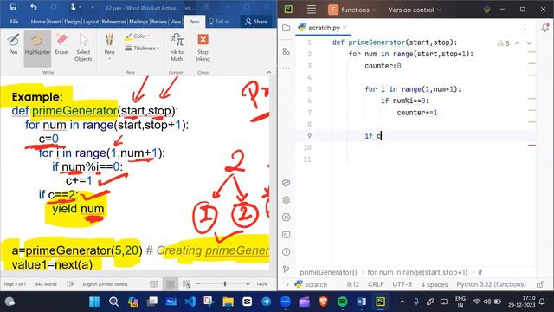Open Git tool window icon
The image size is (554, 312).
[x=287, y=270]
